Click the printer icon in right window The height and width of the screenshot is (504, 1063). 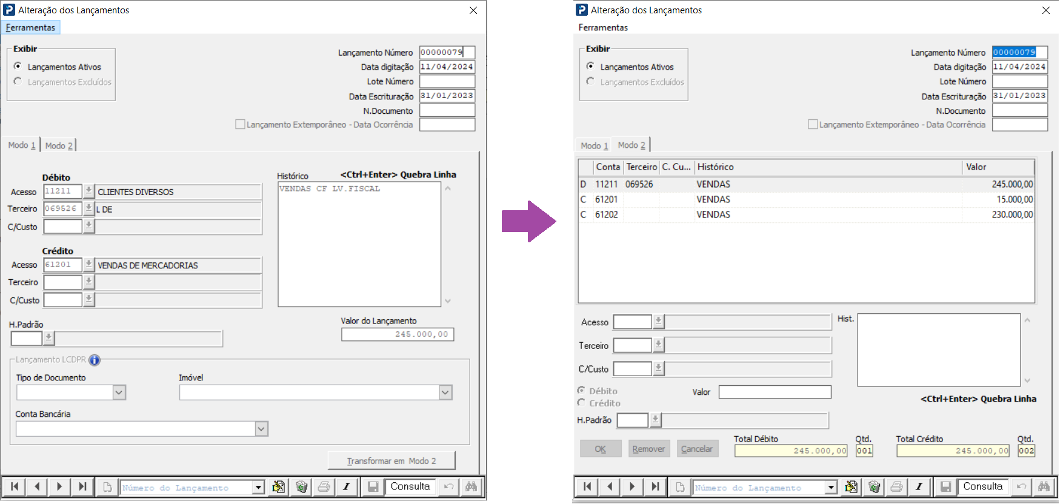897,487
